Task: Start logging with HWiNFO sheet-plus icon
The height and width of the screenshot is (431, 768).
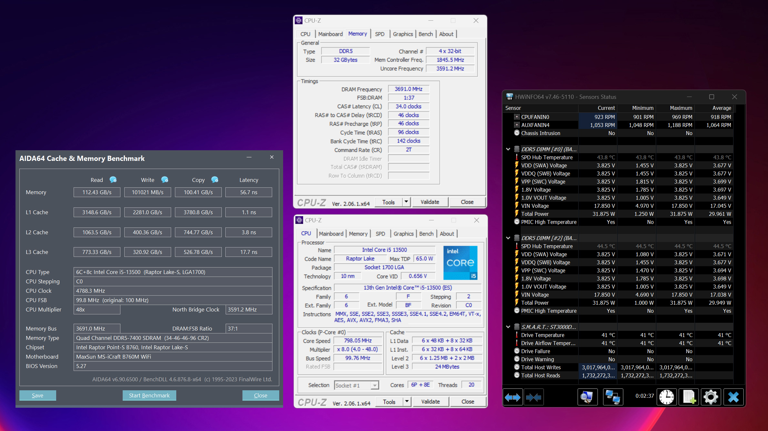Action: [689, 397]
